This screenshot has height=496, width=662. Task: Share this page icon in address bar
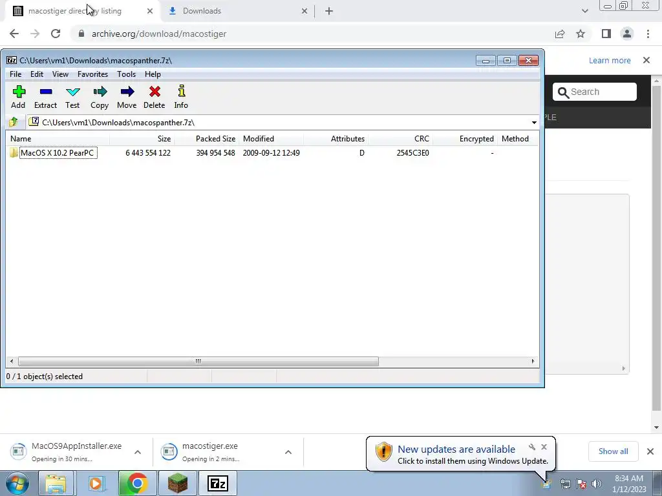(560, 34)
